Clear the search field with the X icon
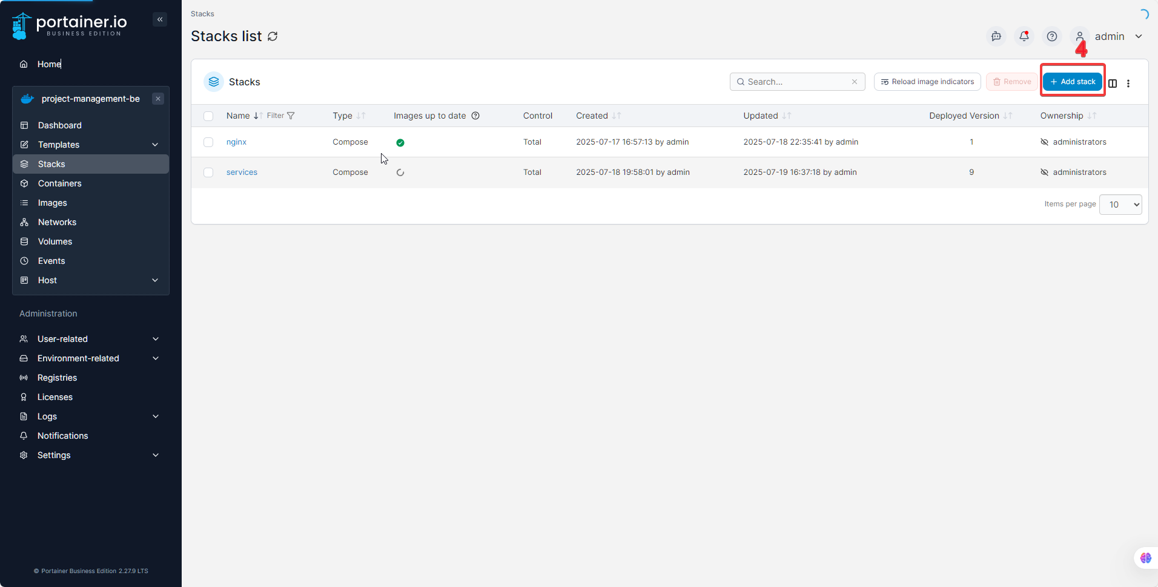Image resolution: width=1158 pixels, height=587 pixels. (x=855, y=82)
